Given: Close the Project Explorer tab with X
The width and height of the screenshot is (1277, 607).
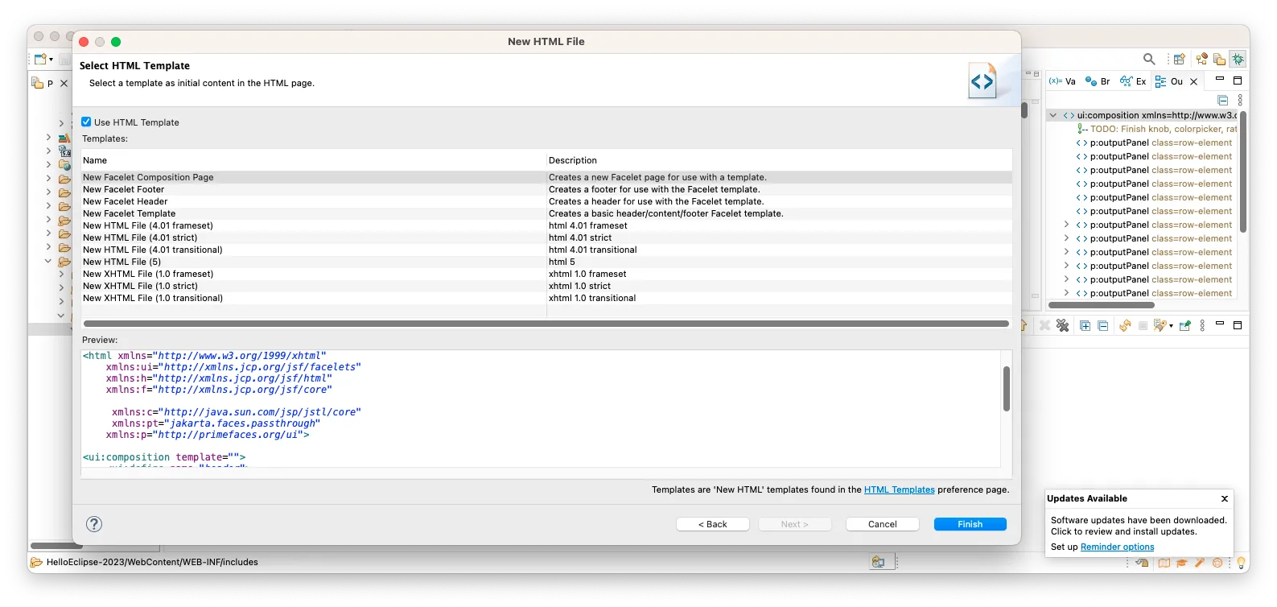Looking at the screenshot, I should click(64, 83).
